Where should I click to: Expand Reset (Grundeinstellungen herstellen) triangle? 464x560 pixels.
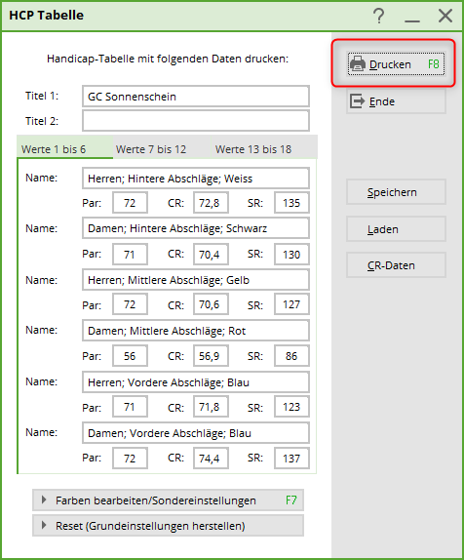coord(44,525)
